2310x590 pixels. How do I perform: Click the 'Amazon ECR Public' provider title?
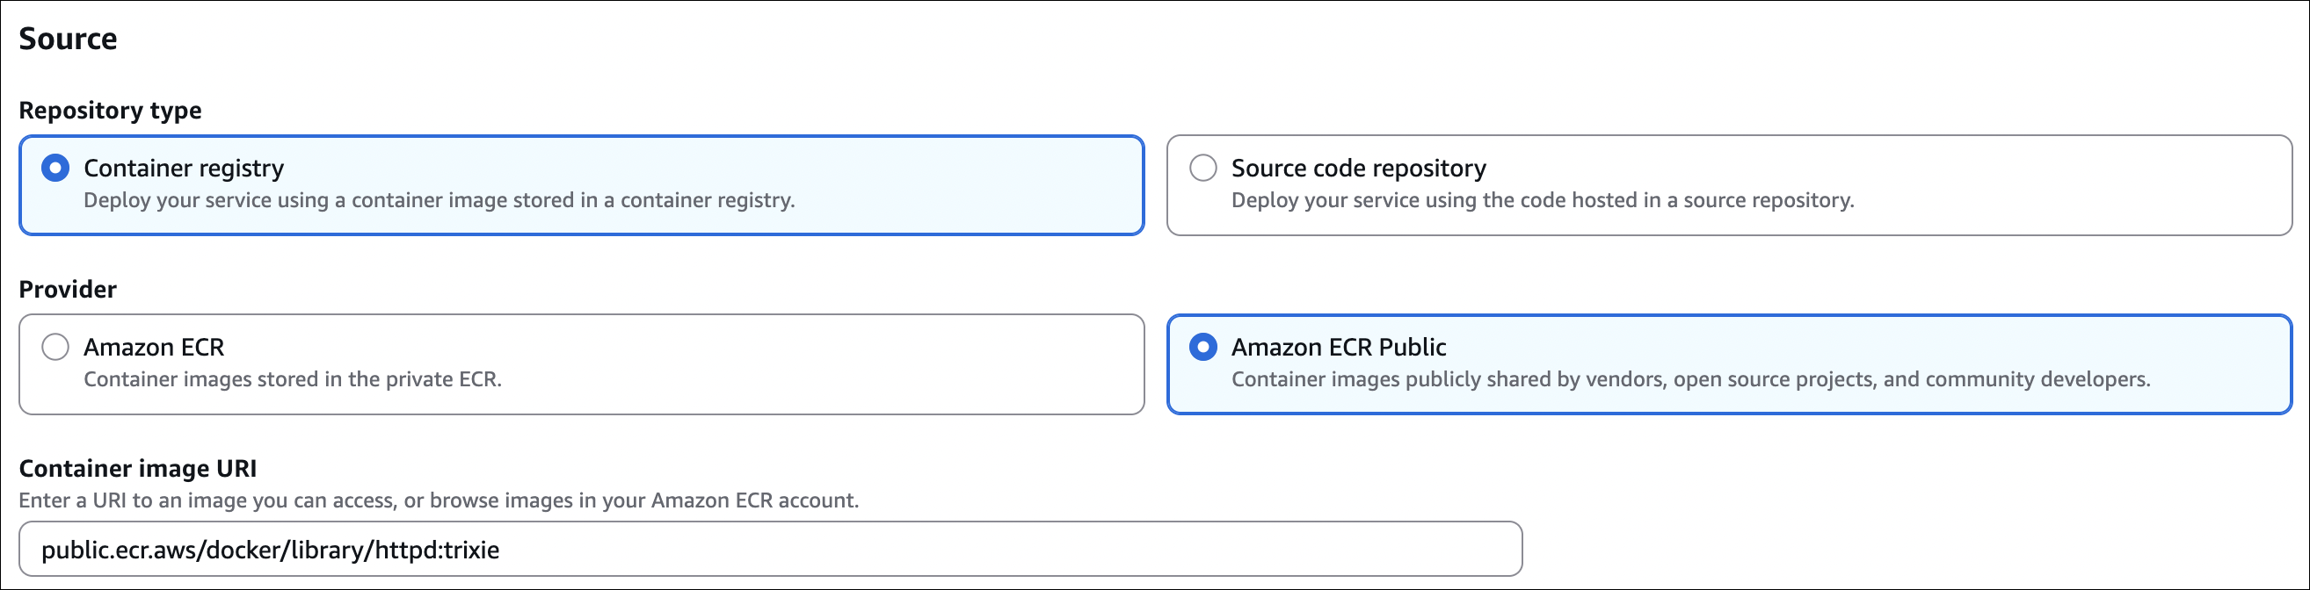(1338, 347)
